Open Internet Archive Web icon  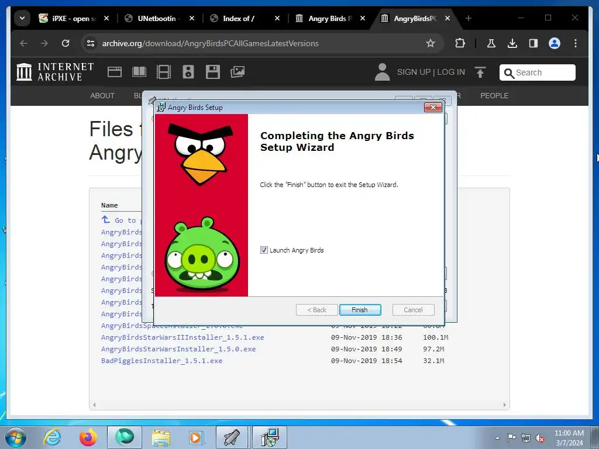pos(114,72)
